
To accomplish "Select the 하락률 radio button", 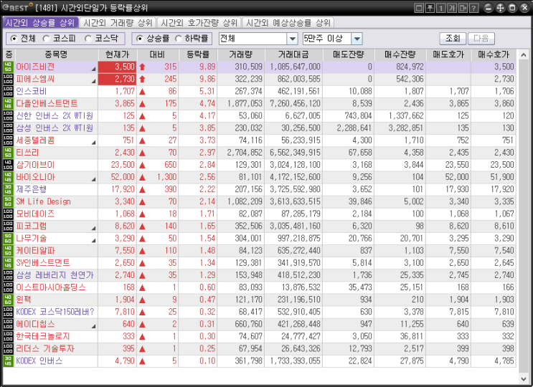I will coord(179,39).
